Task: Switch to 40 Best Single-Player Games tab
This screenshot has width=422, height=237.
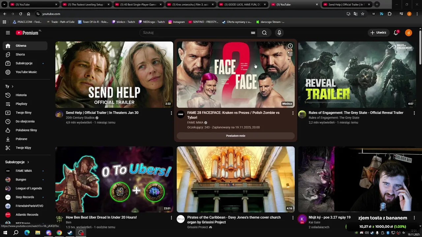Action: (138, 5)
